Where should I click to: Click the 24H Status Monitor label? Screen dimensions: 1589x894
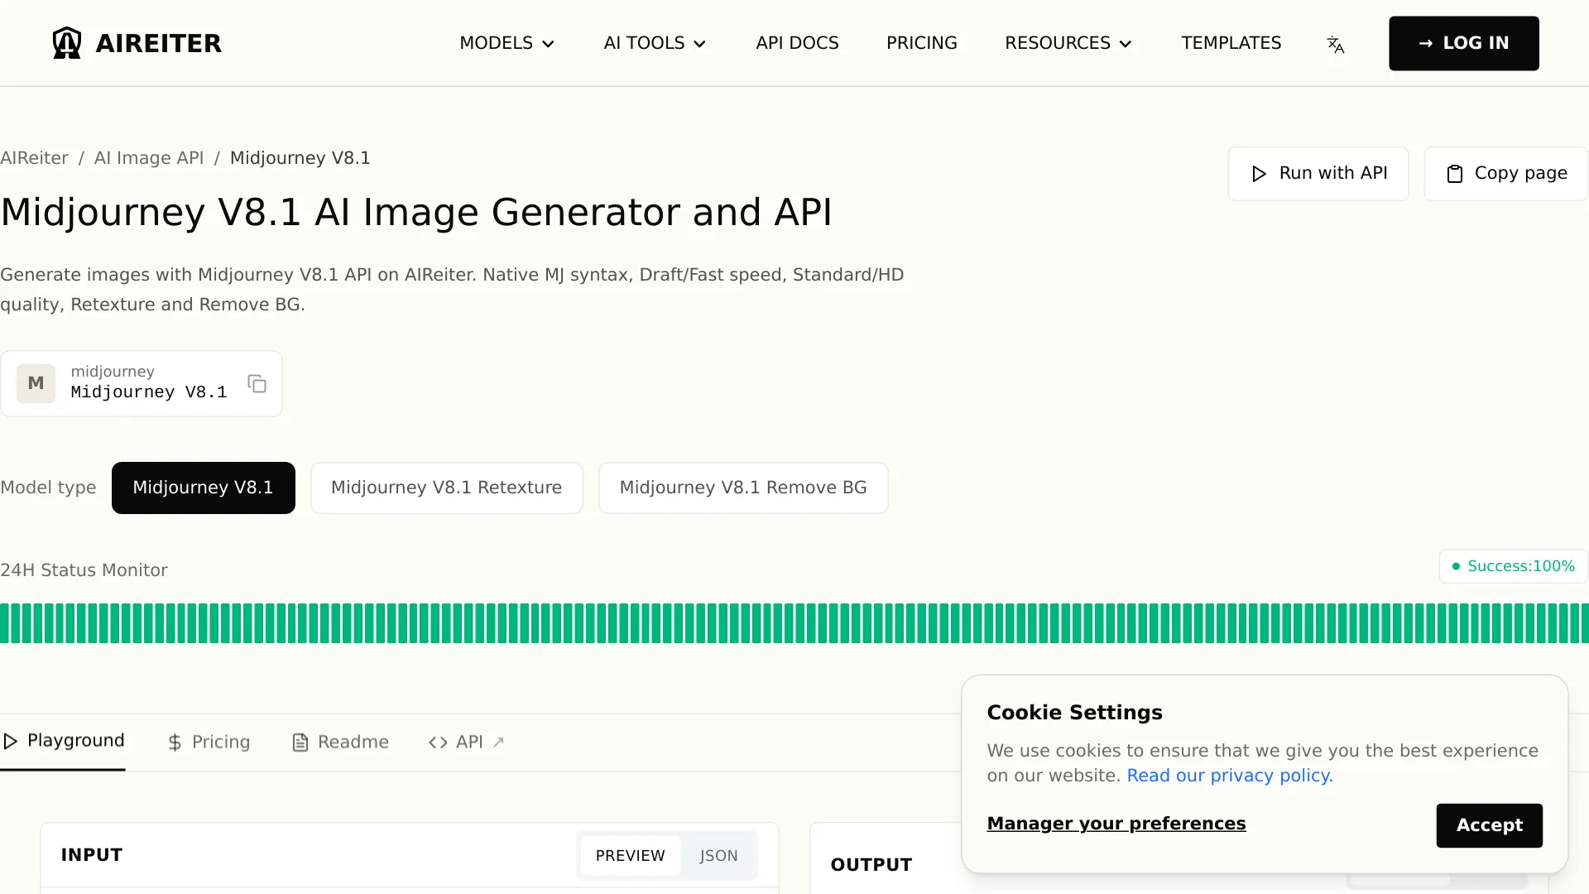tap(84, 570)
